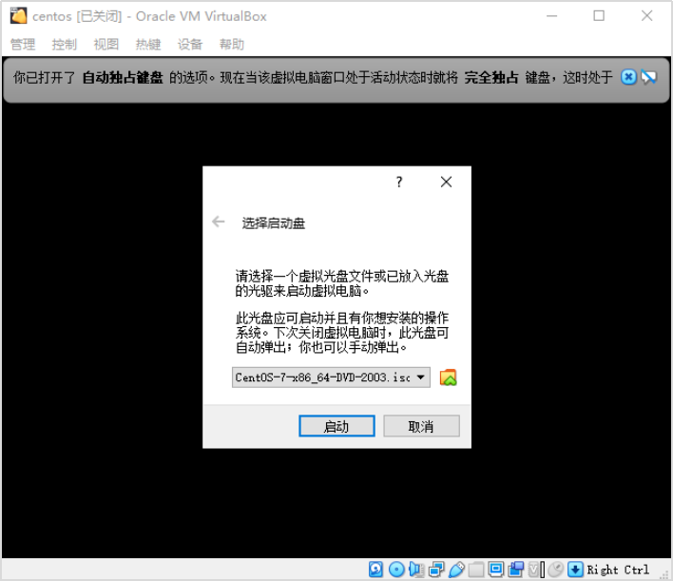Click the hard disk status icon
Image resolution: width=673 pixels, height=581 pixels.
pos(376,570)
